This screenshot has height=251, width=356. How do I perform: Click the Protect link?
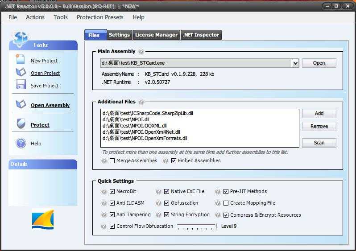click(x=40, y=125)
